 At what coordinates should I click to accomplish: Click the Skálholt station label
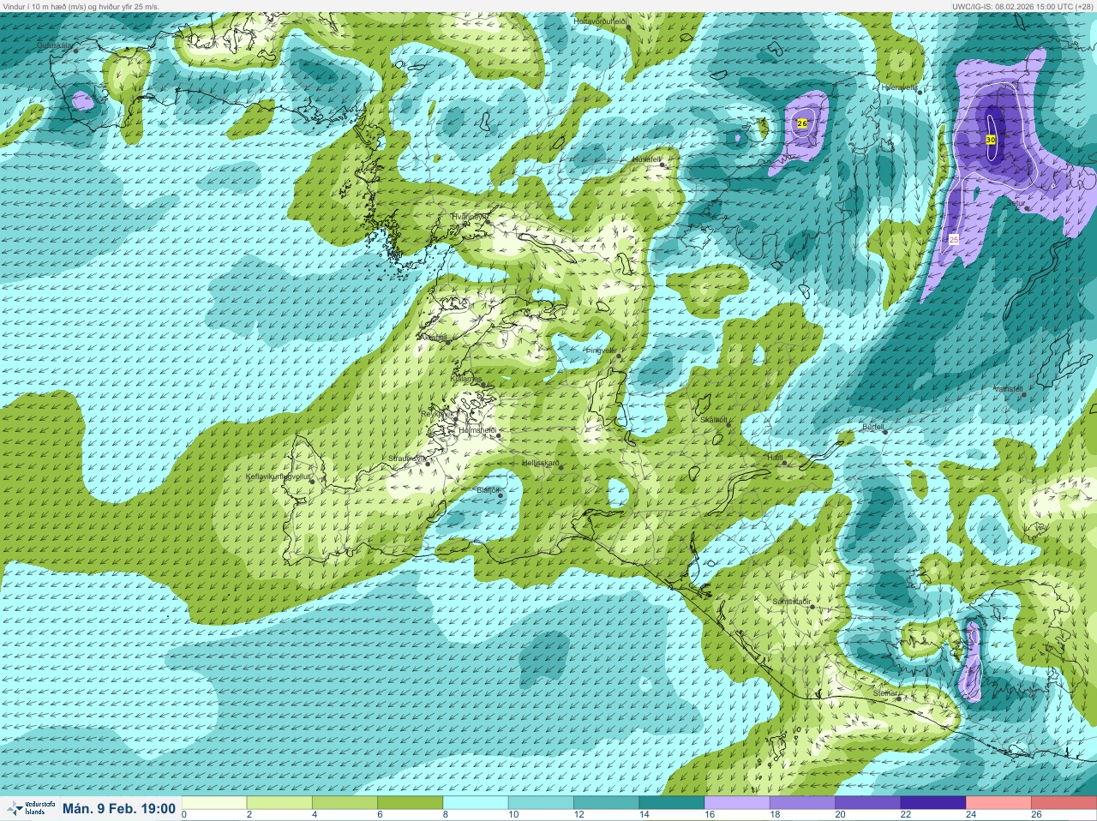[713, 420]
